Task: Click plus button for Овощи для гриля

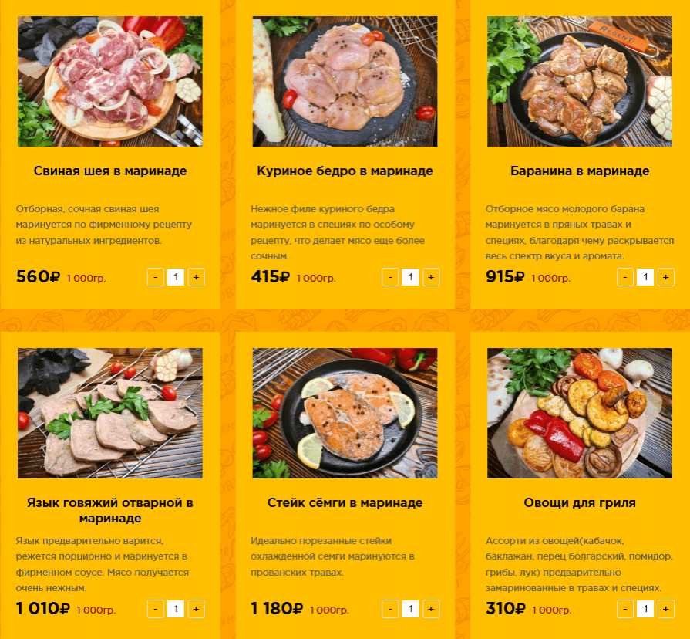Action: 666,609
